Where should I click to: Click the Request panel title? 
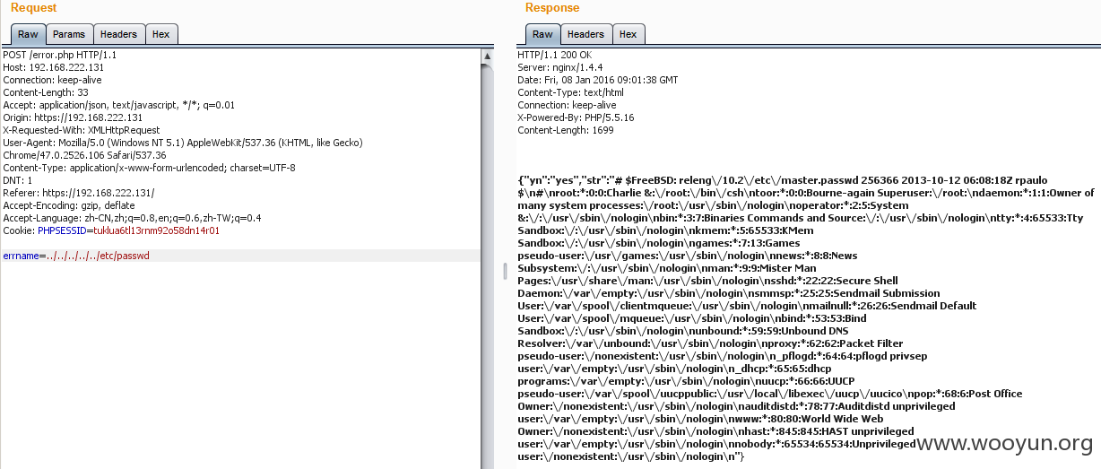(x=34, y=8)
